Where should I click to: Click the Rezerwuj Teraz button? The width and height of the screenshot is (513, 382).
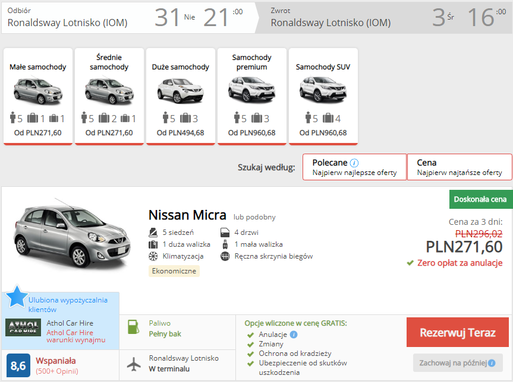[457, 332]
